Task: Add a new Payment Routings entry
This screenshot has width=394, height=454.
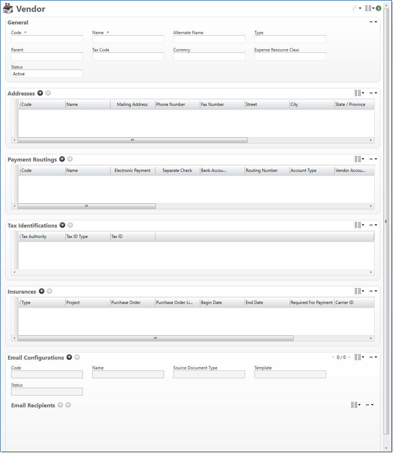Action: 62,159
